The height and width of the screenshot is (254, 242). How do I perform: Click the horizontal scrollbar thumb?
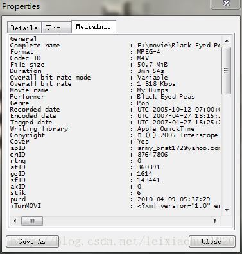coord(32,221)
